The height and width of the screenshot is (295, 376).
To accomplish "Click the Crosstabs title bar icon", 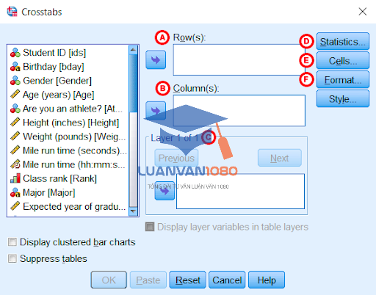I will (12, 12).
